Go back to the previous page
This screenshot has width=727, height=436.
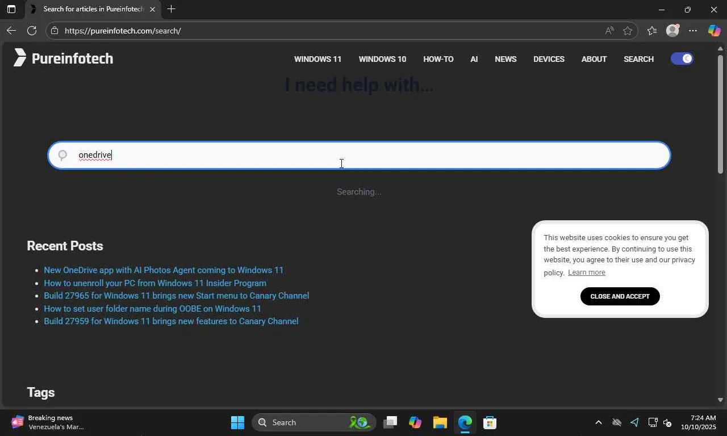coord(11,31)
